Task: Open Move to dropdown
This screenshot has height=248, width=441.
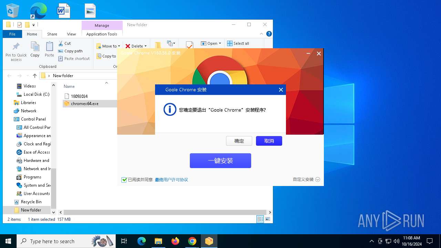Action: point(109,46)
